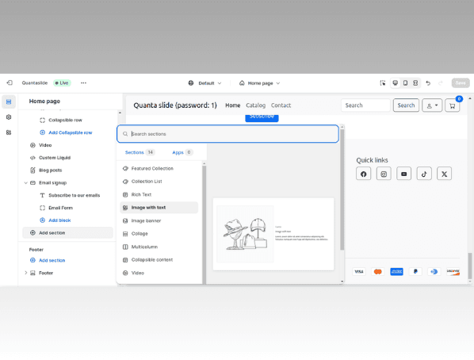Click the Home link in store preview
Image resolution: width=474 pixels, height=360 pixels.
[233, 105]
